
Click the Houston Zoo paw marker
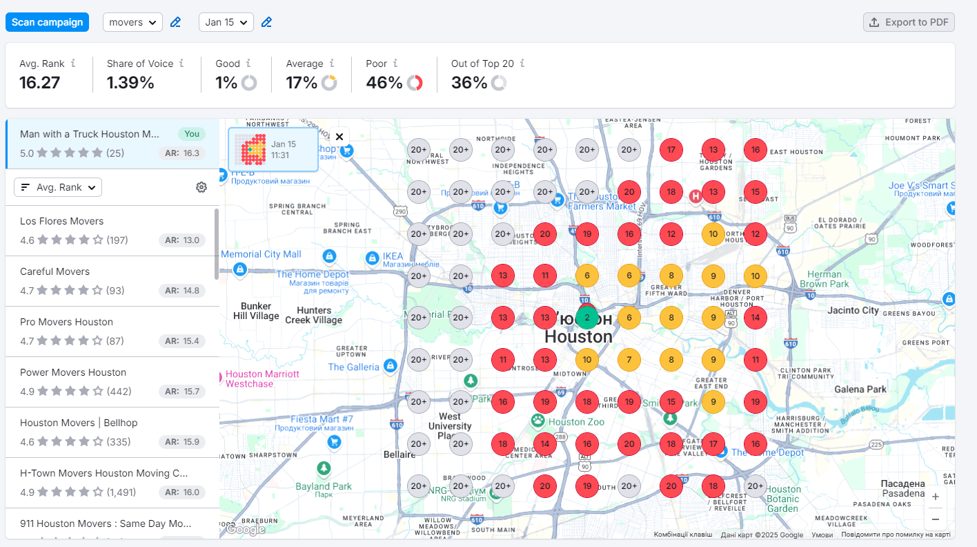tap(538, 420)
